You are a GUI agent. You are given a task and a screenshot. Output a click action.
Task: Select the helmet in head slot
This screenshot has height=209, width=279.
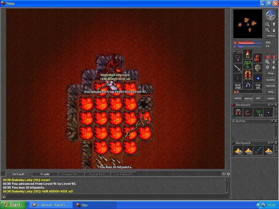coord(248,54)
